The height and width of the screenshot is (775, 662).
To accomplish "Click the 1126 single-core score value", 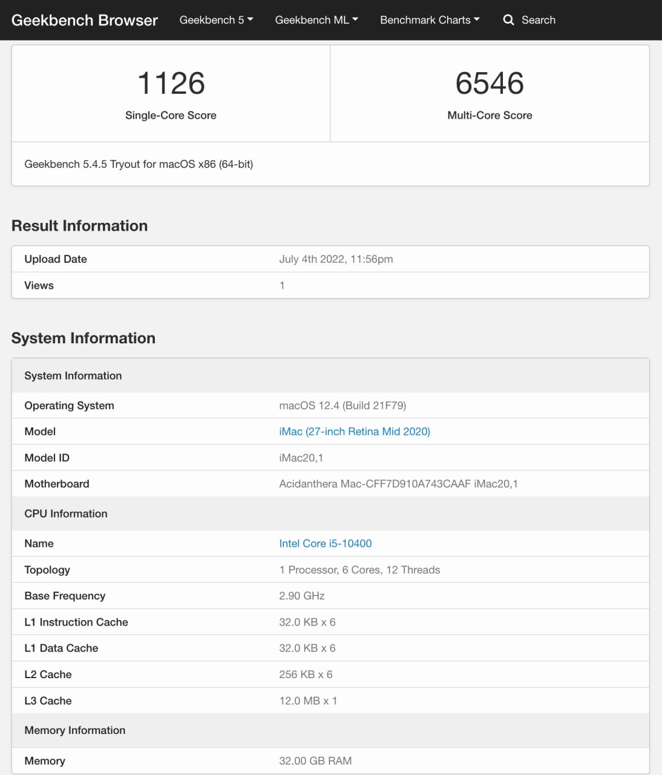I will pos(171,83).
